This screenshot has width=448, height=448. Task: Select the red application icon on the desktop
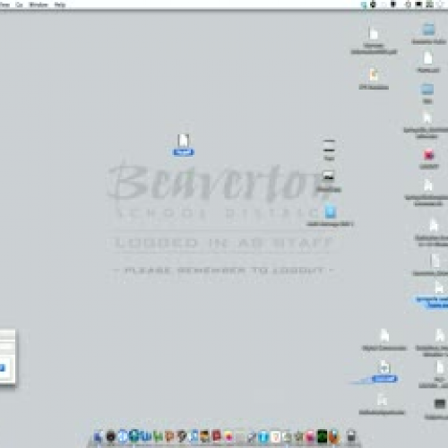pyautogui.click(x=429, y=155)
